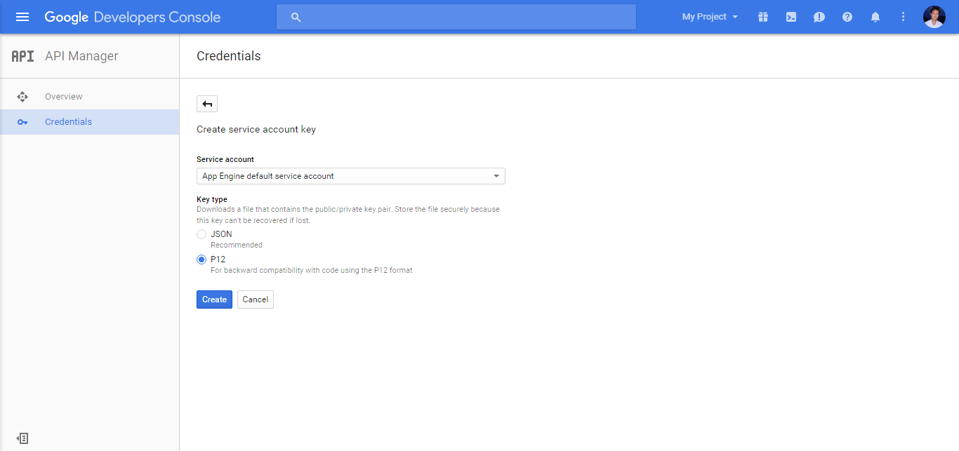This screenshot has width=959, height=451.
Task: Click the Credentials key icon
Action: click(x=22, y=122)
